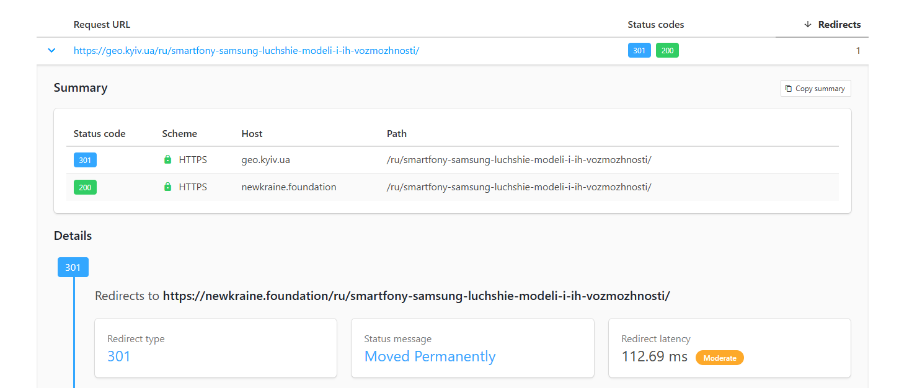Click the Moved Permanently status message
The height and width of the screenshot is (388, 899).
430,356
